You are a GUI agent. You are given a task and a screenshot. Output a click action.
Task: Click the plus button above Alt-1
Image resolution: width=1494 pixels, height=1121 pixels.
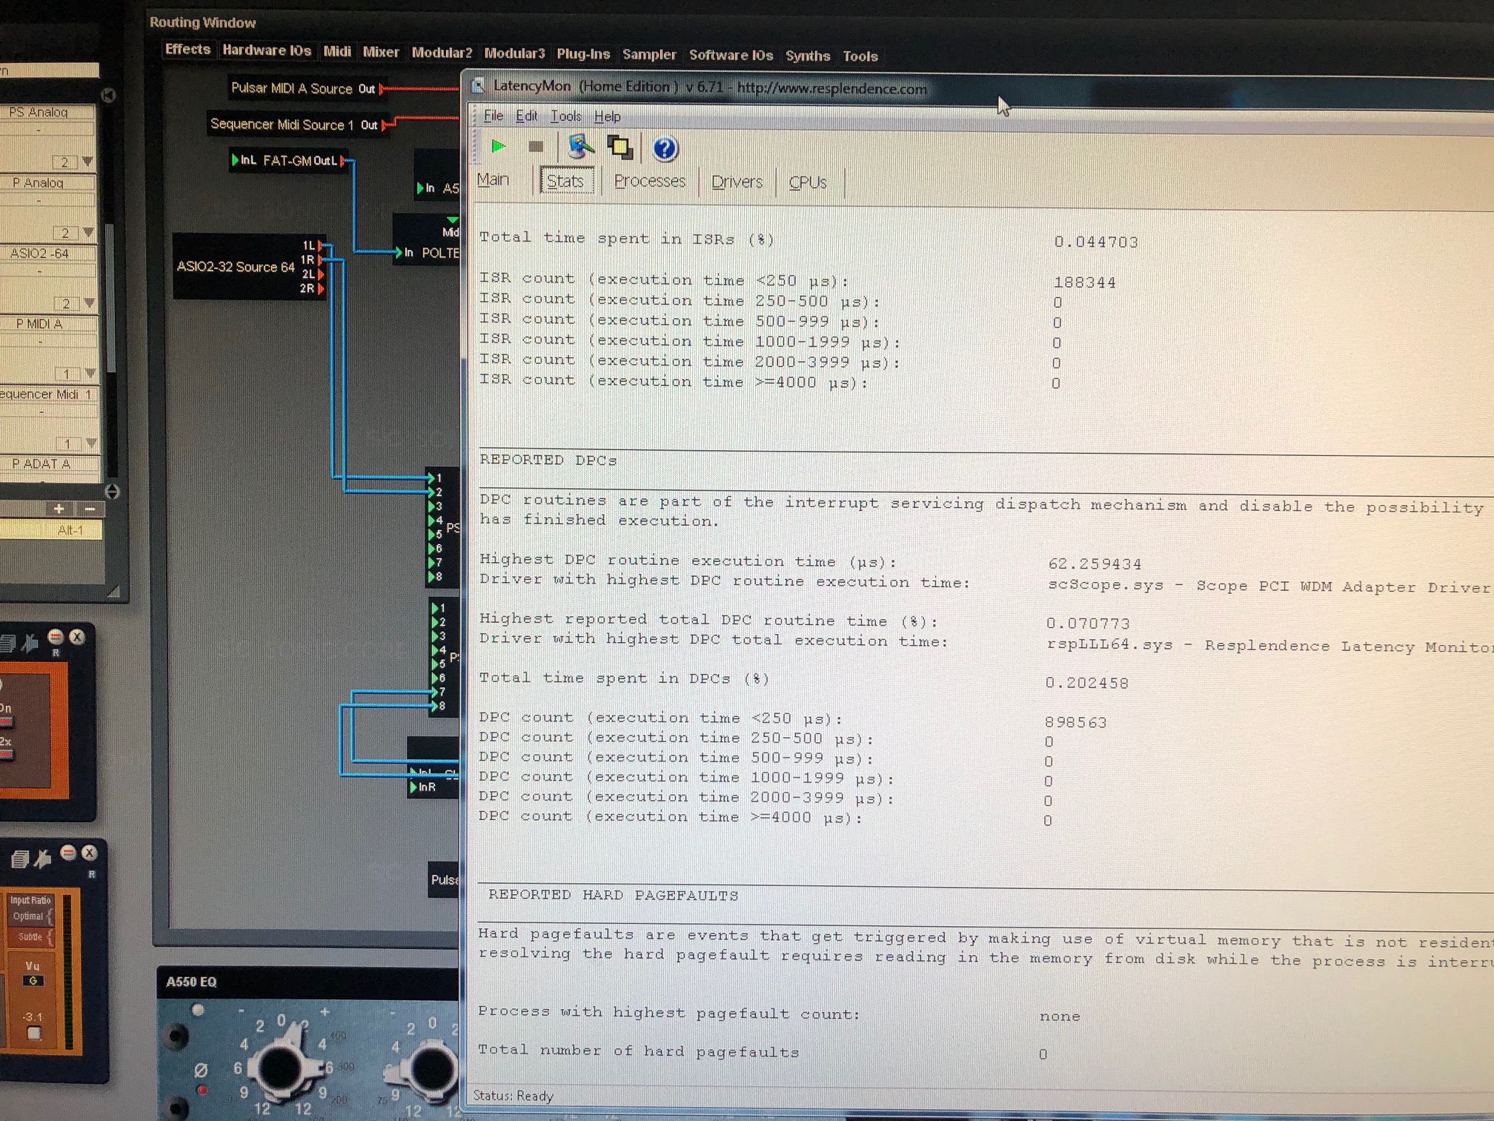59,509
